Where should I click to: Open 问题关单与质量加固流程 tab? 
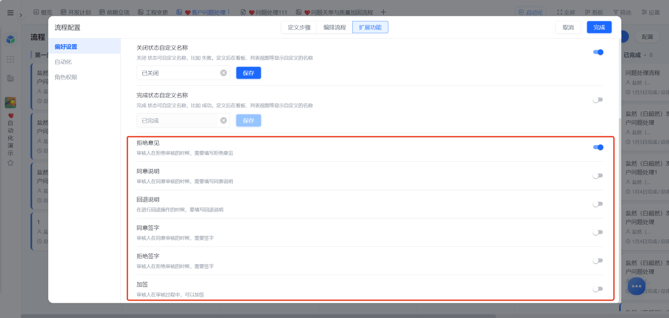[x=336, y=12]
